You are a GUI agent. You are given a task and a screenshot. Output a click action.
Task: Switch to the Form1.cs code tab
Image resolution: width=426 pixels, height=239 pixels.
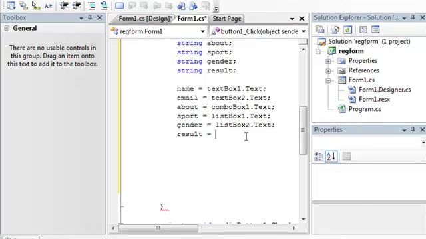click(192, 19)
